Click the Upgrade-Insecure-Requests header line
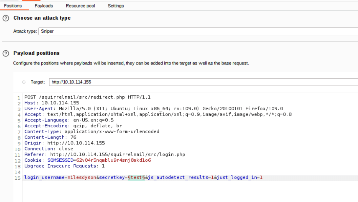The width and height of the screenshot is (358, 202). [x=65, y=166]
